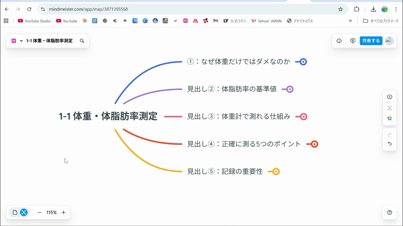Switch to the outline page view
403x226 pixels.
(x=15, y=213)
